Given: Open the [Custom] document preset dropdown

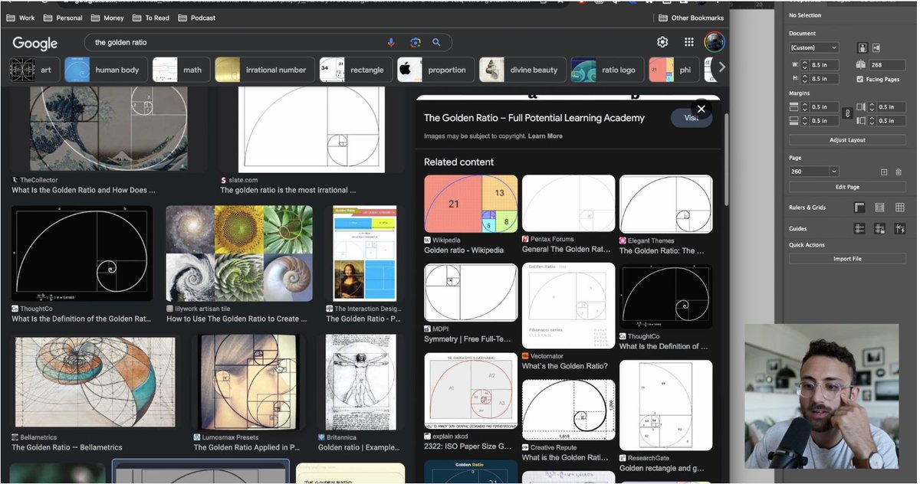Looking at the screenshot, I should [814, 47].
